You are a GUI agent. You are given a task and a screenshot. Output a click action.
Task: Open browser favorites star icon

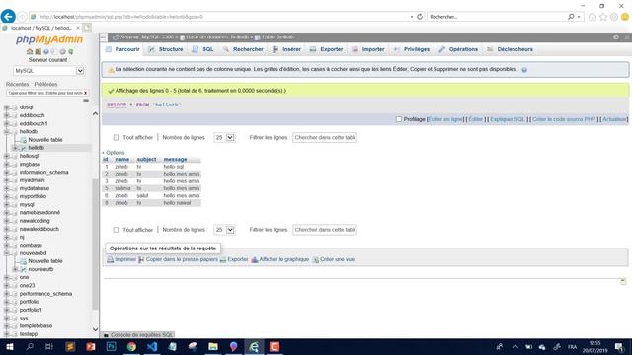603,17
